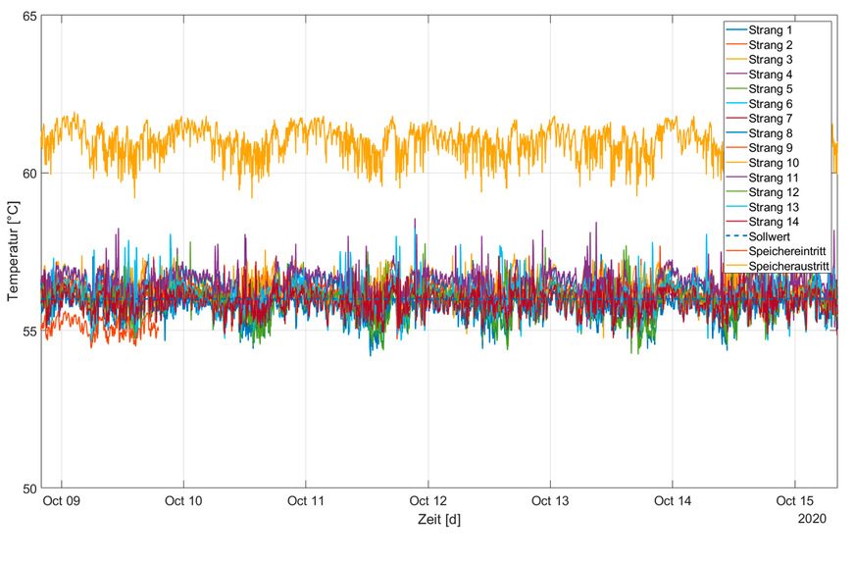Click the Oct 09 x-axis tick label
Screen dimensions: 855x564
(x=62, y=501)
